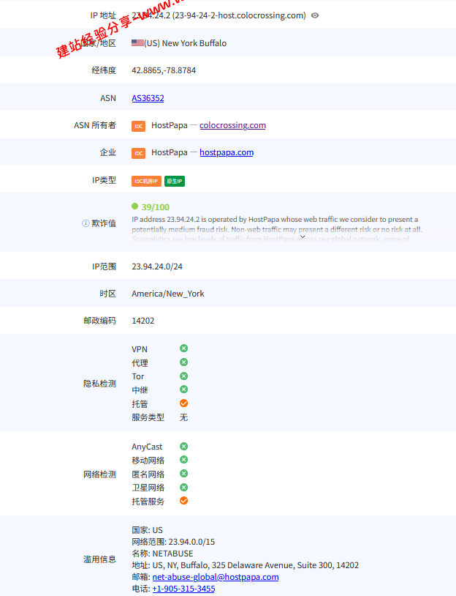Click the 托管服务 orange check icon

(x=183, y=501)
